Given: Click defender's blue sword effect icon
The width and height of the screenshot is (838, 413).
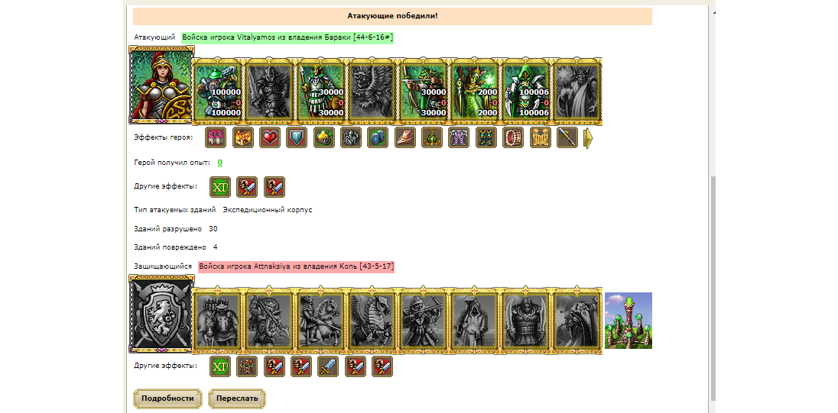Looking at the screenshot, I should (x=328, y=366).
